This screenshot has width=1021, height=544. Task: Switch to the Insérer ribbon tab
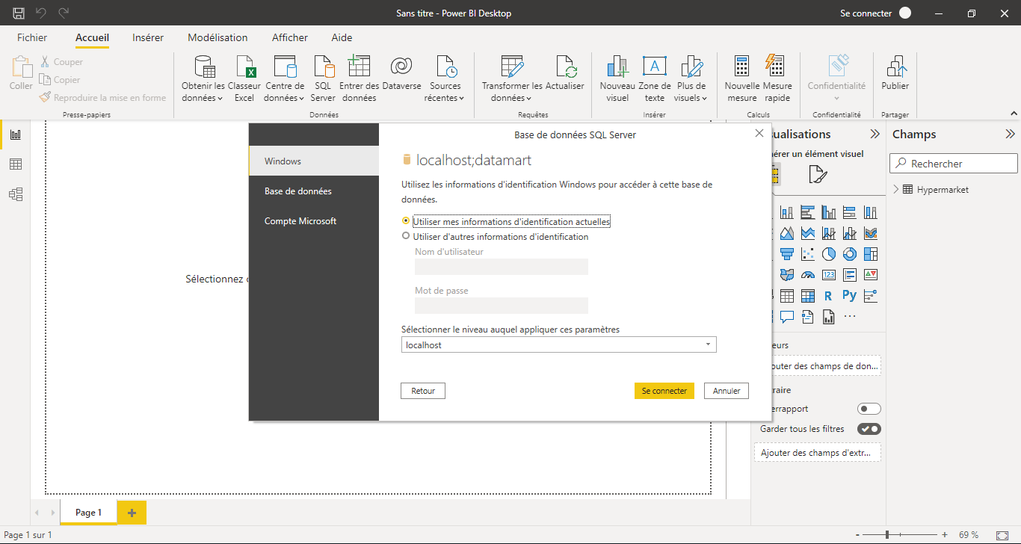point(148,37)
